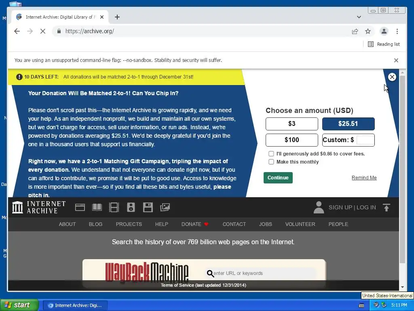Click the vertical scrollbar thumb
Screen dimensions: 414x311
(402, 169)
